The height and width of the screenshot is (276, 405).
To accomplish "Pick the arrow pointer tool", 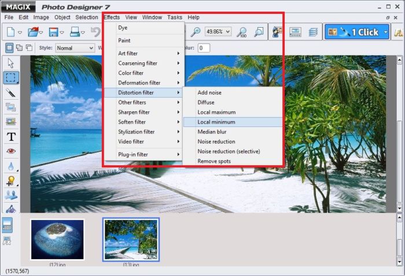I will (10, 63).
